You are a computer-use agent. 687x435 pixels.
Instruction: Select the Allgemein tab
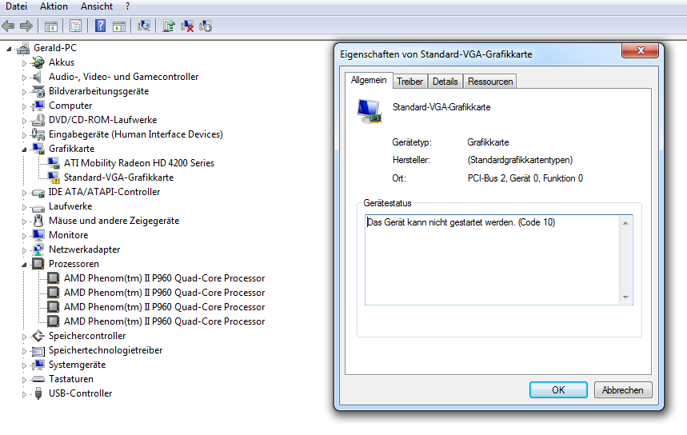(369, 80)
